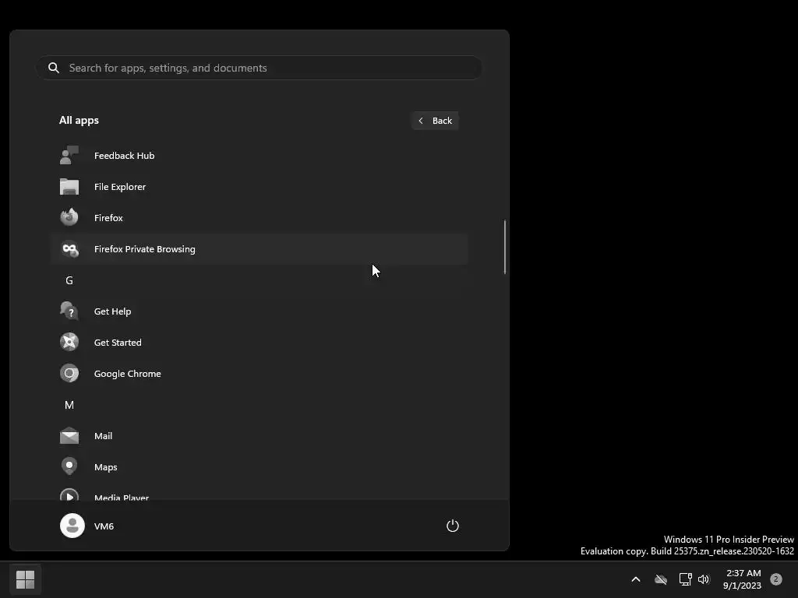Click the Google Chrome text label
Viewport: 798px width, 598px height.
coord(127,374)
